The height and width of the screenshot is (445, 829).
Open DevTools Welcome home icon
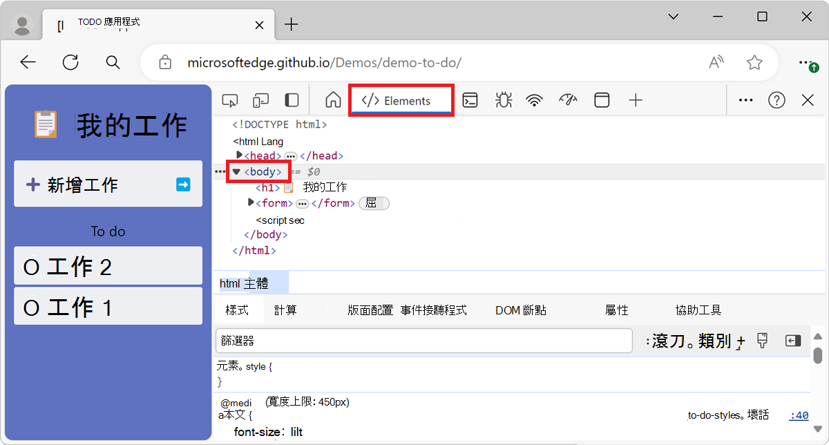(332, 100)
